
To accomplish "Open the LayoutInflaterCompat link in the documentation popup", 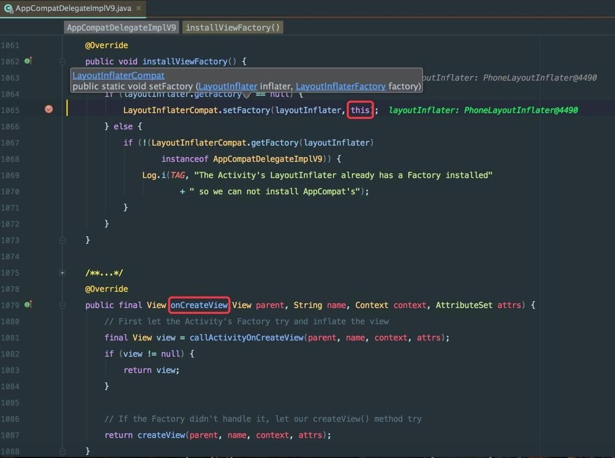I will pyautogui.click(x=118, y=75).
